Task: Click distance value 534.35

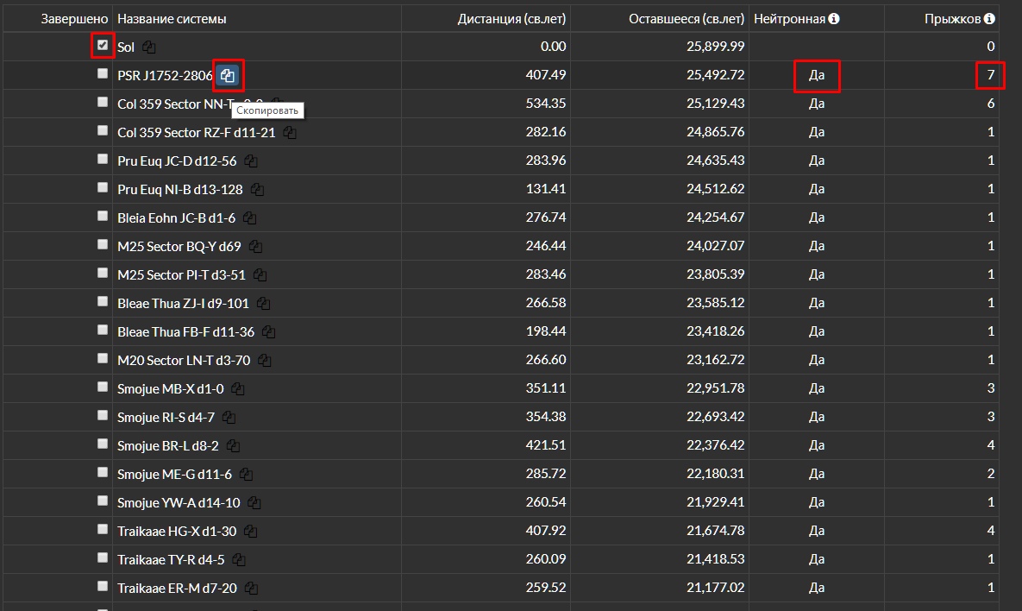Action: pyautogui.click(x=546, y=103)
